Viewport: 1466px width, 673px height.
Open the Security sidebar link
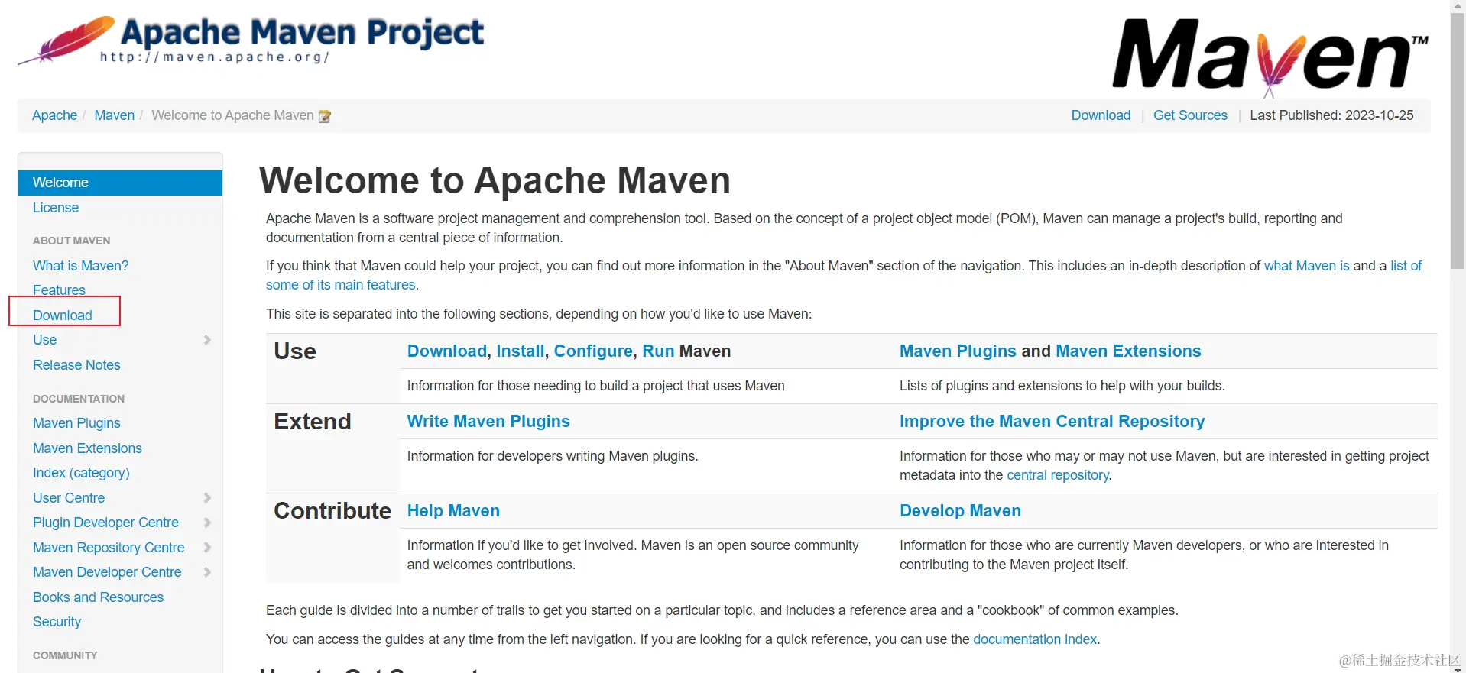[x=57, y=622]
